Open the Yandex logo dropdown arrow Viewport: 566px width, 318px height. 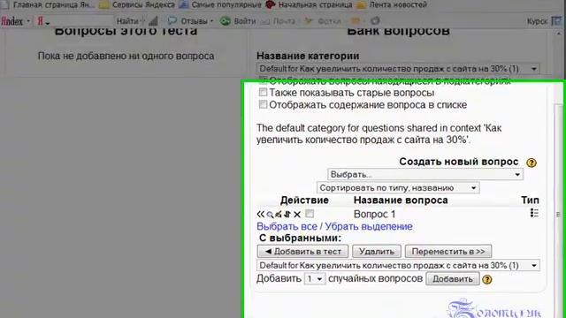pos(28,21)
